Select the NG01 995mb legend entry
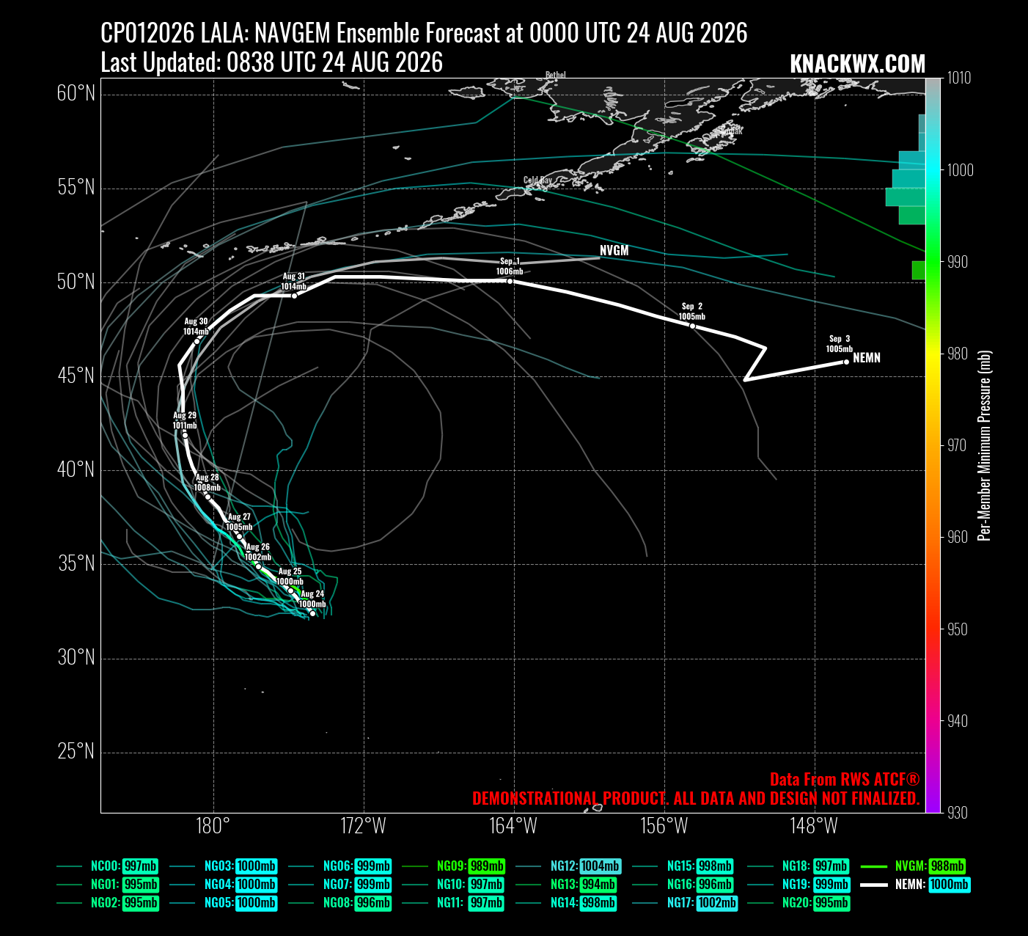1028x936 pixels. (x=107, y=885)
